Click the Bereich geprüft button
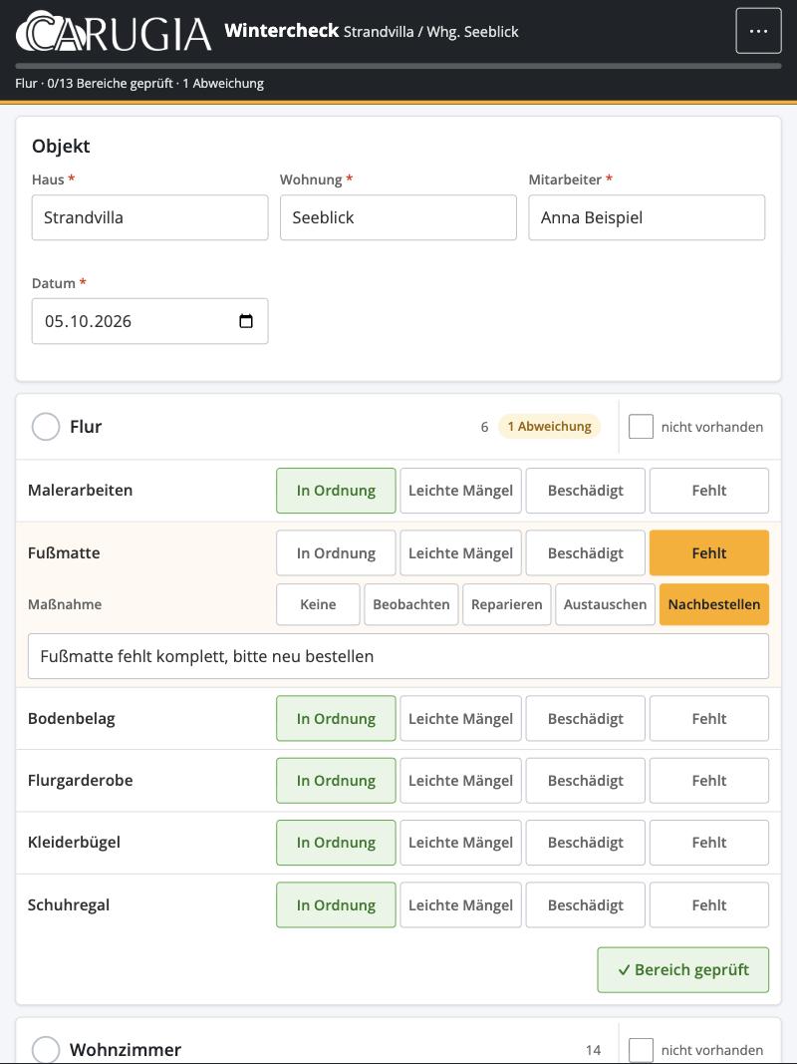The height and width of the screenshot is (1064, 797). [x=683, y=970]
